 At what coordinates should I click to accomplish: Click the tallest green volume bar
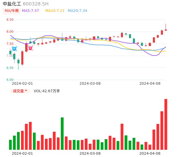62,133
